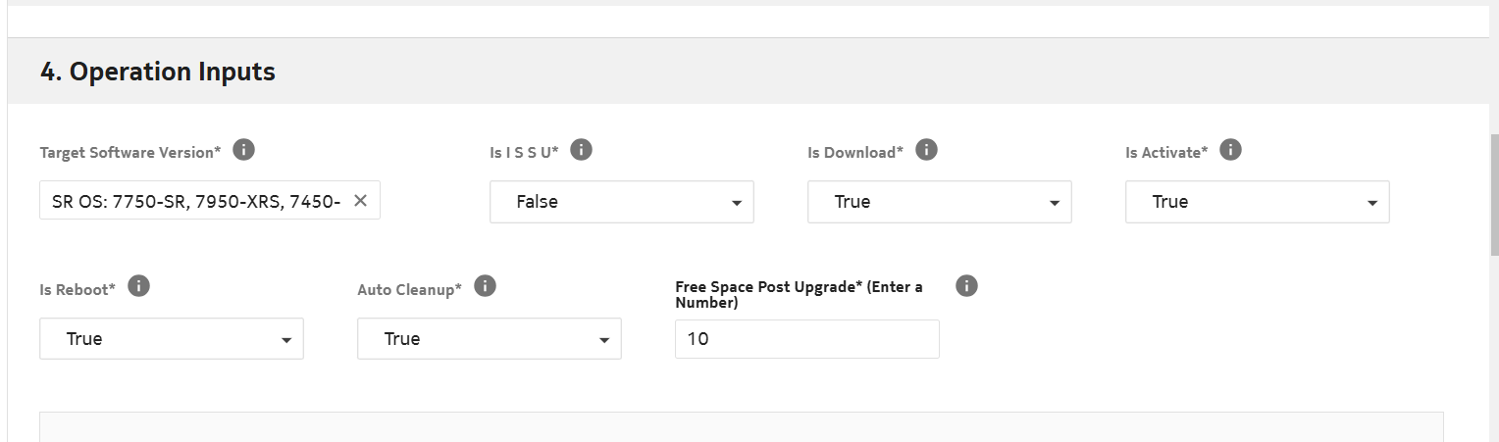Click the Free Space Post Upgrade number field

click(806, 339)
